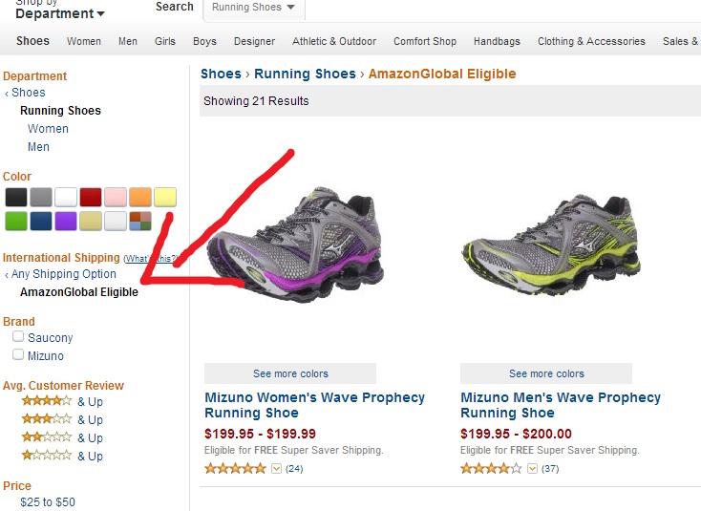This screenshot has width=701, height=511.
Task: Expand rating dropdown under Mizuno Men's shoe
Action: (533, 468)
